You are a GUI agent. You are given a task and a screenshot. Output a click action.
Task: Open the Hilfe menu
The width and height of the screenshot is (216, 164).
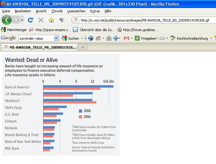(x=108, y=11)
